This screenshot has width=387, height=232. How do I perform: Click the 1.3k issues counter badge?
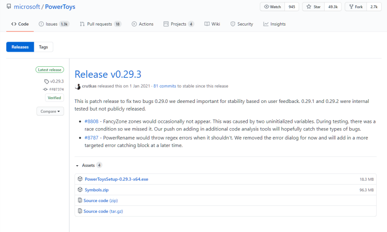[64, 24]
